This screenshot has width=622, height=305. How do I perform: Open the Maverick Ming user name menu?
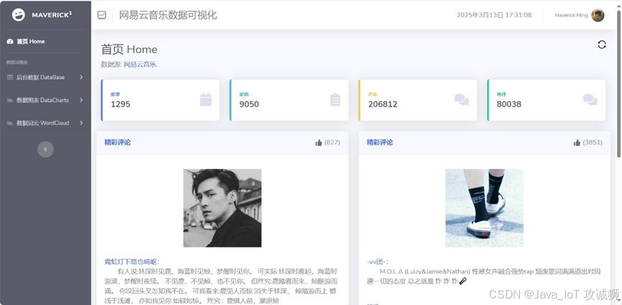pyautogui.click(x=571, y=16)
